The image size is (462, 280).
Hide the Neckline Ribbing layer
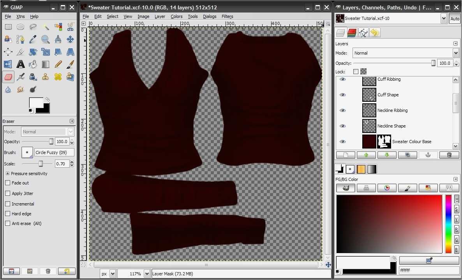342,110
